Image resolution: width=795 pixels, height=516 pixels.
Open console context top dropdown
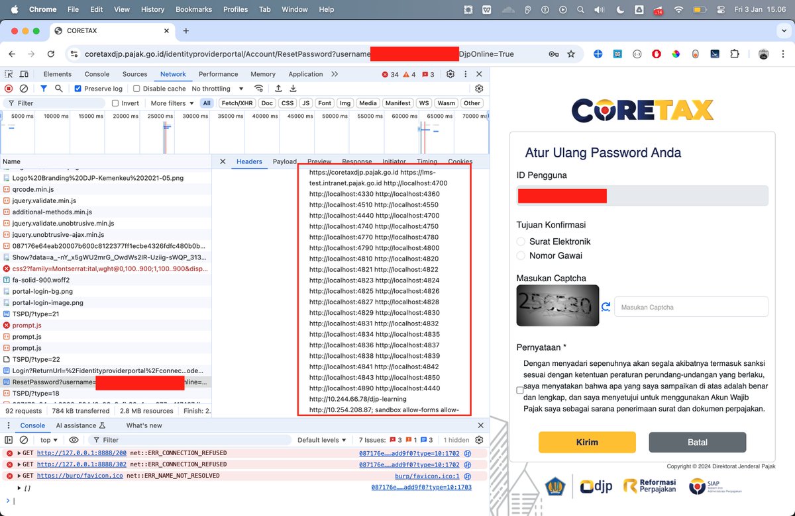[49, 440]
